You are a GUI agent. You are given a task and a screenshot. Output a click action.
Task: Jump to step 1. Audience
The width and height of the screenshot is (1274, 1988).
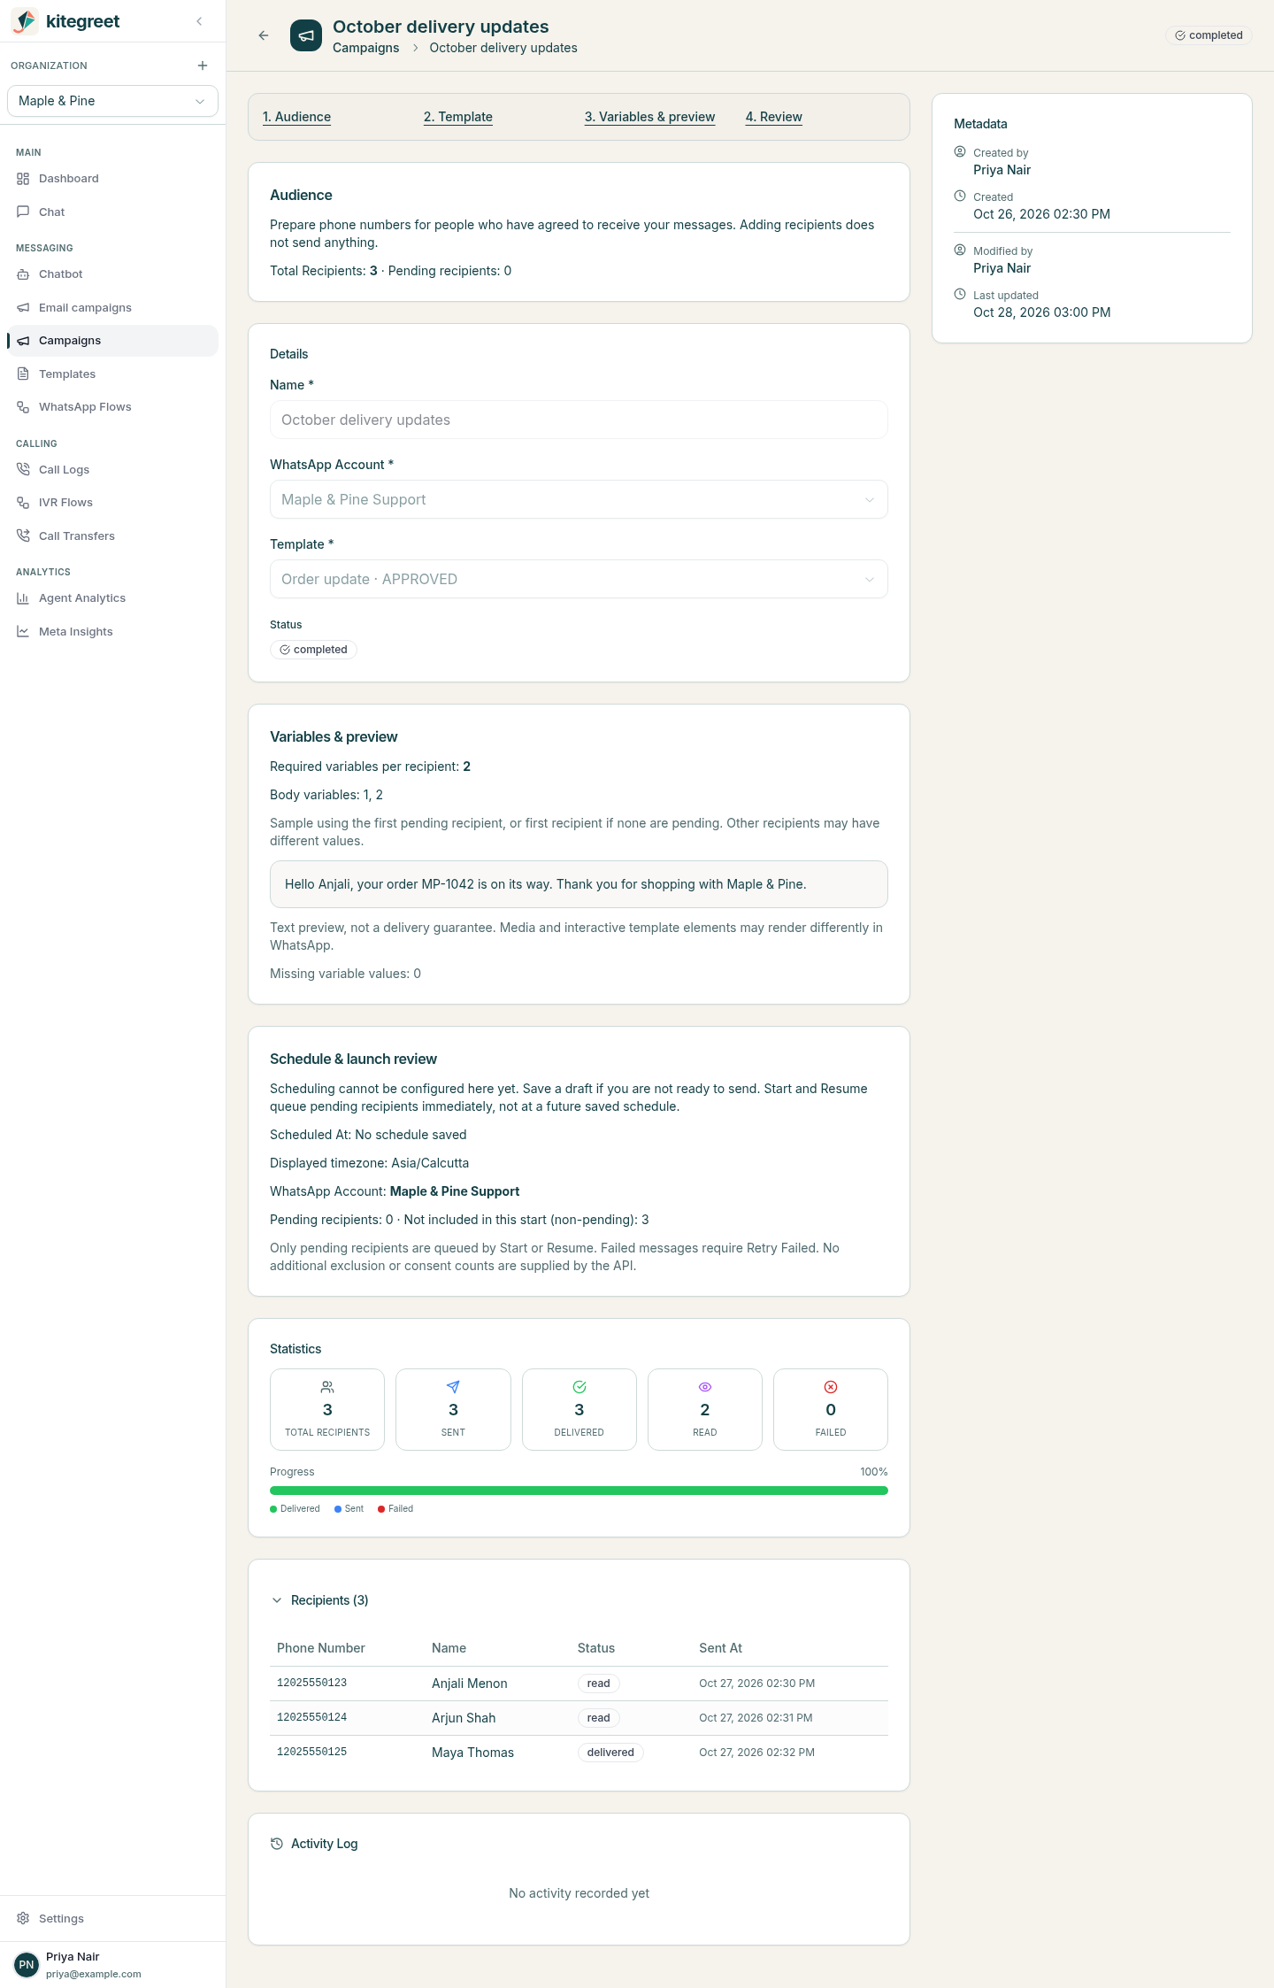coord(297,117)
